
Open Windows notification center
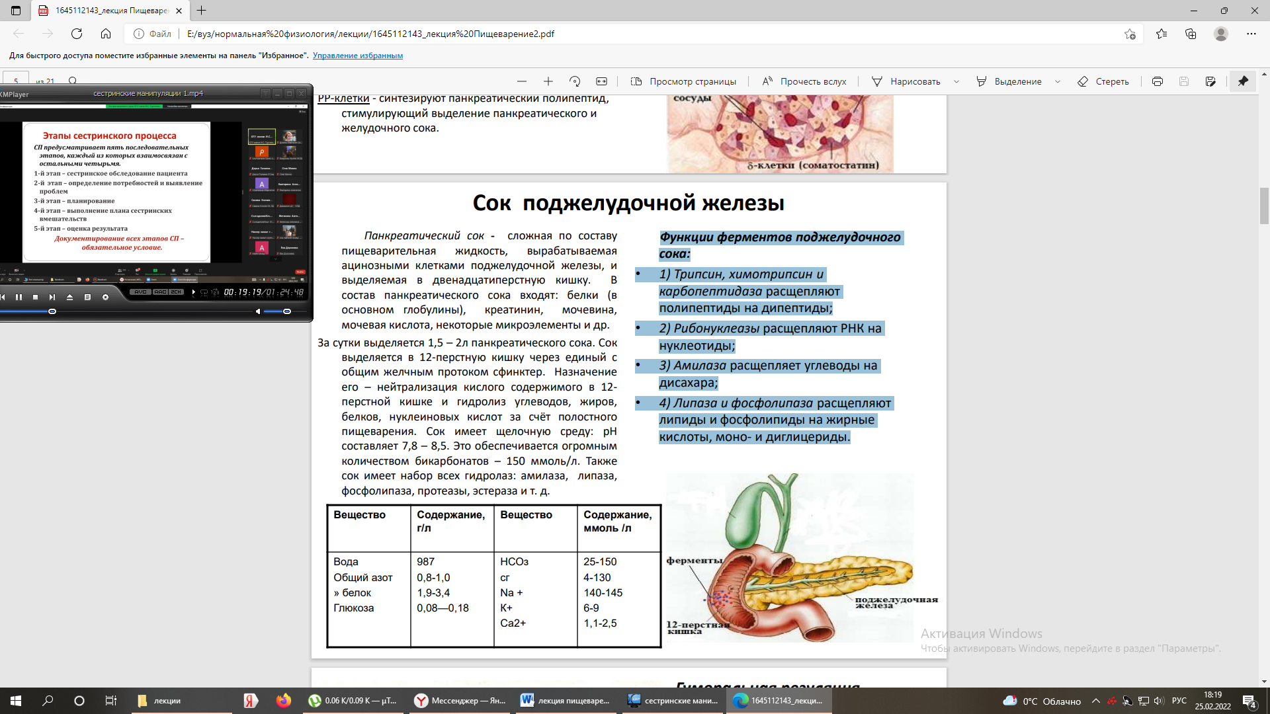[x=1249, y=701]
